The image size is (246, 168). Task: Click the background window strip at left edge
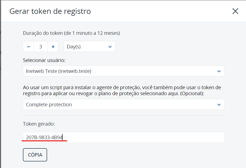click(x=1, y=84)
